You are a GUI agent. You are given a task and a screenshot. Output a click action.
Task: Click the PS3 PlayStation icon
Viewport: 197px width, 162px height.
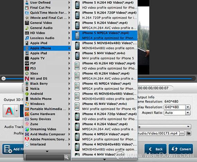point(27,68)
